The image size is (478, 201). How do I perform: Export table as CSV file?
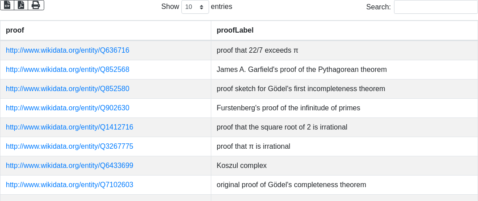(7, 5)
